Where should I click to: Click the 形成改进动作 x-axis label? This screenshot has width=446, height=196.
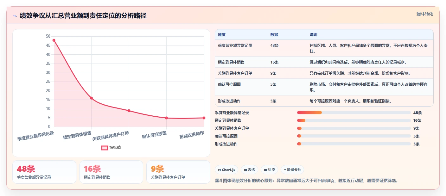pos(192,135)
